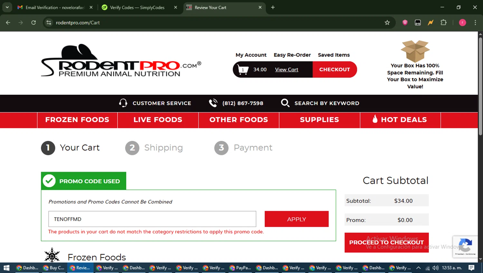483x273 pixels.
Task: Open the Live Foods menu
Action: [x=158, y=120]
